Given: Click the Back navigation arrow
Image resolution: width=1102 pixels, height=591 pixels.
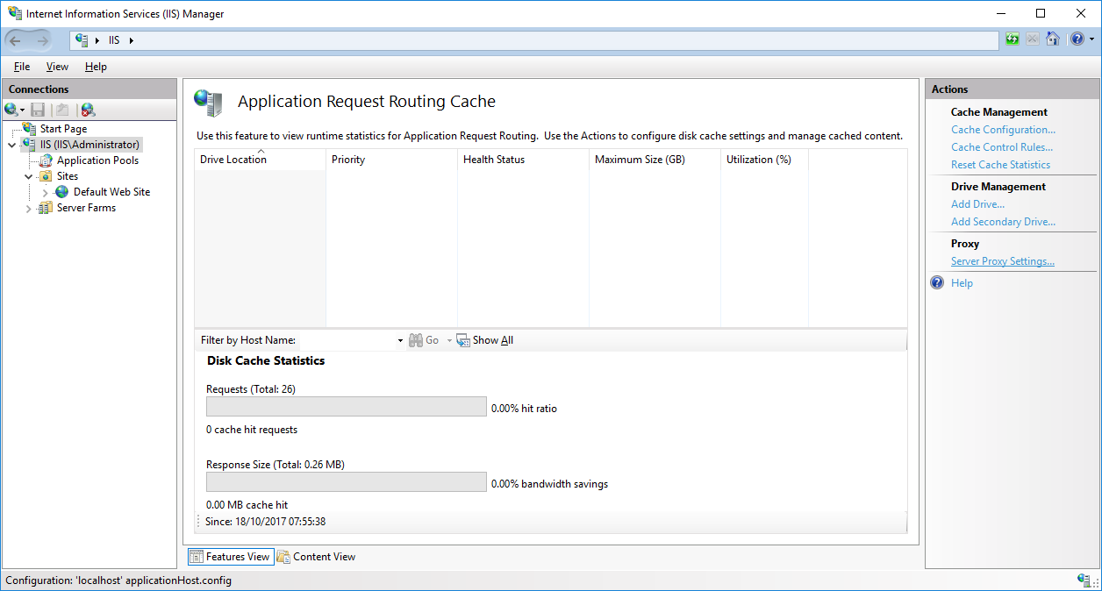Looking at the screenshot, I should tap(16, 40).
